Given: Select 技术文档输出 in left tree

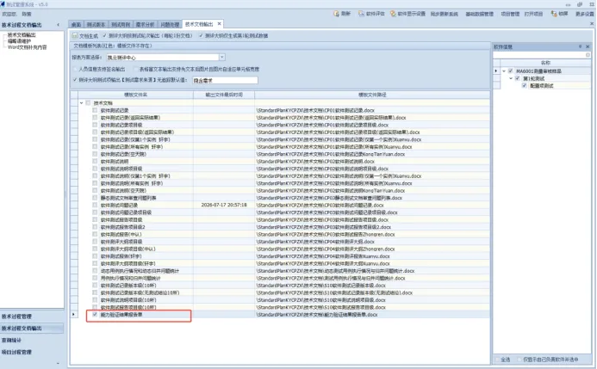Looking at the screenshot, I should click(22, 34).
